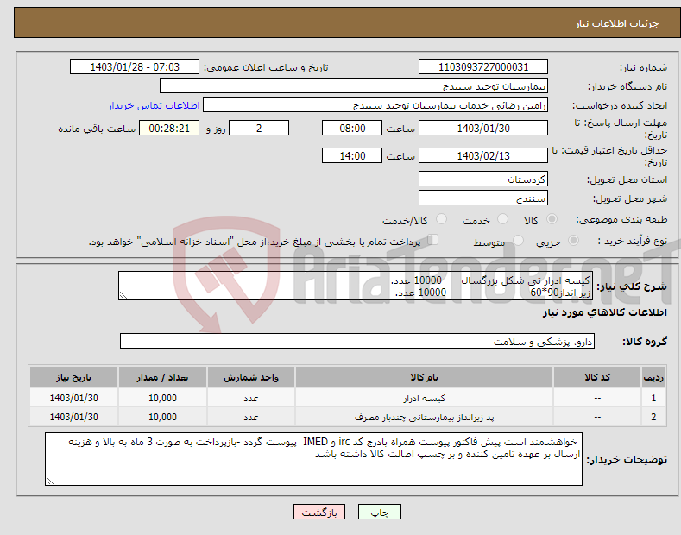
Task: Click unit عدد in the کیسه ادرار row
Action: click(251, 398)
